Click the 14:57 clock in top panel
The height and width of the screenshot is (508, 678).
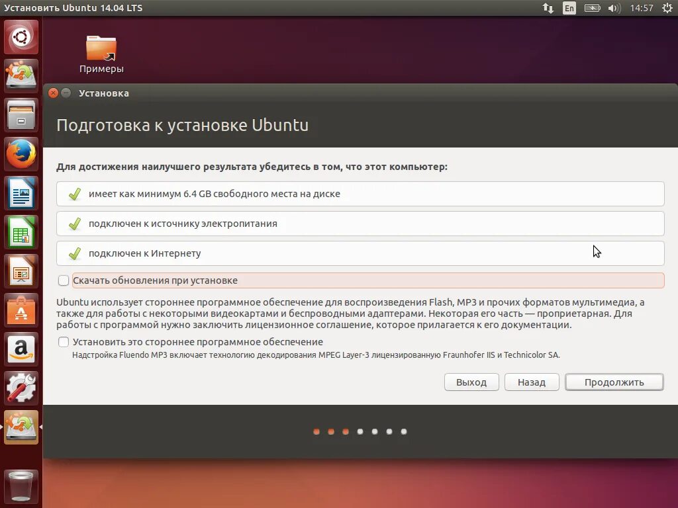coord(641,8)
